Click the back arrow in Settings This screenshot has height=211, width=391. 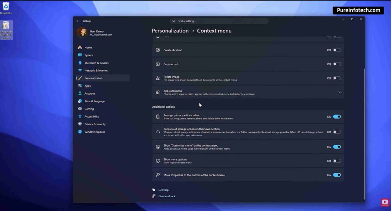[78, 21]
